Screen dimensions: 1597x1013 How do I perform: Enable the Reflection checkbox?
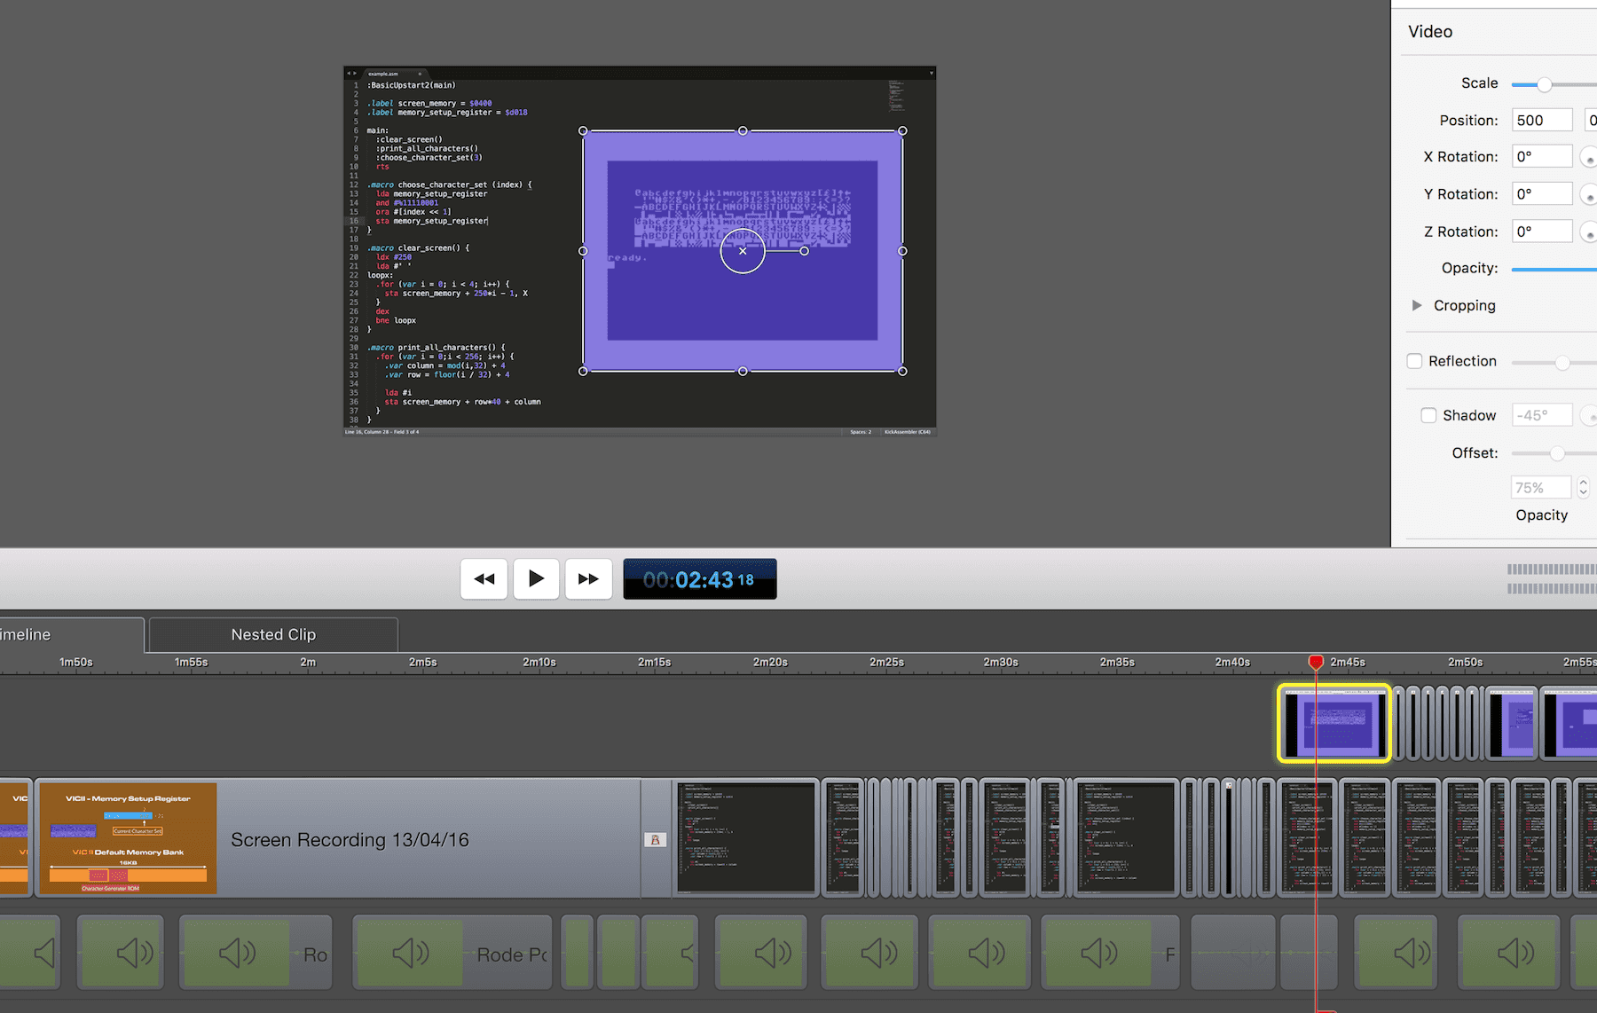(x=1415, y=361)
